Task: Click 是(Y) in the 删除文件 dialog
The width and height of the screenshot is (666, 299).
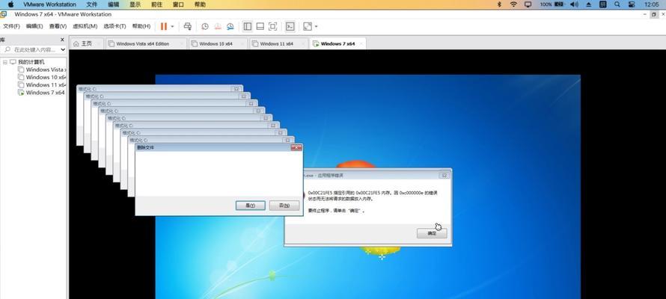Action: pos(250,206)
